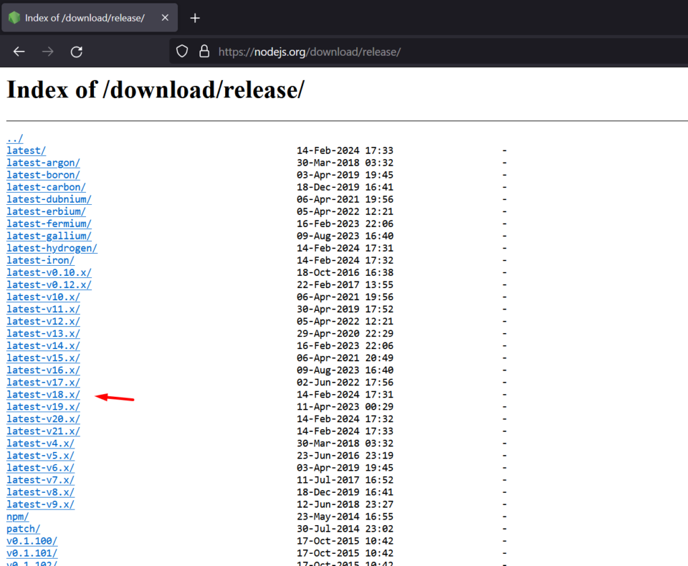The width and height of the screenshot is (688, 566).
Task: Click the date 11-Jul-2017 16:52
Action: (x=345, y=480)
